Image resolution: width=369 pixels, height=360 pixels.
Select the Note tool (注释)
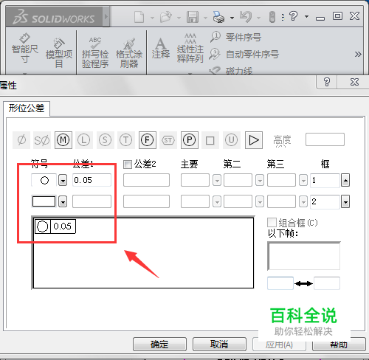[161, 48]
